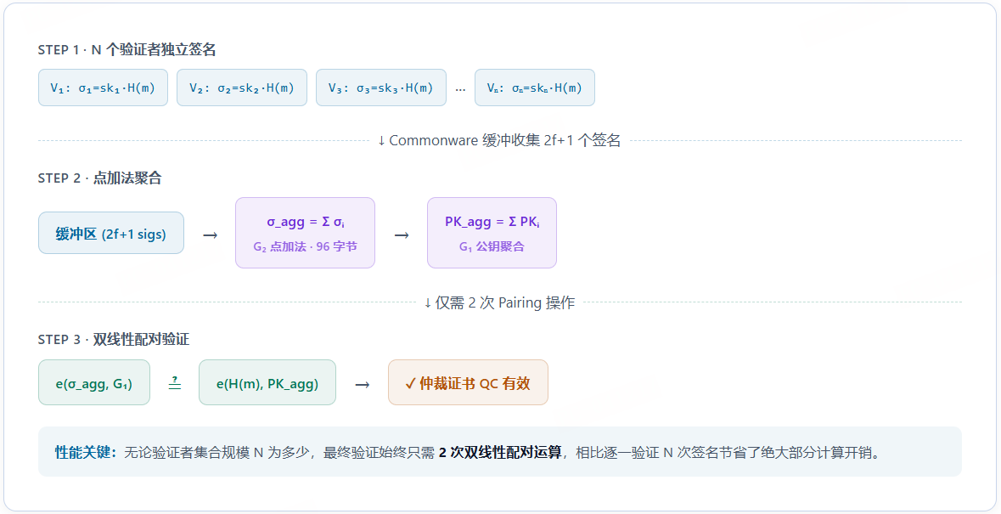Select the V₂ σ₂=sk₂·H(m) box
Viewport: 1001px width, 514px height.
click(242, 88)
